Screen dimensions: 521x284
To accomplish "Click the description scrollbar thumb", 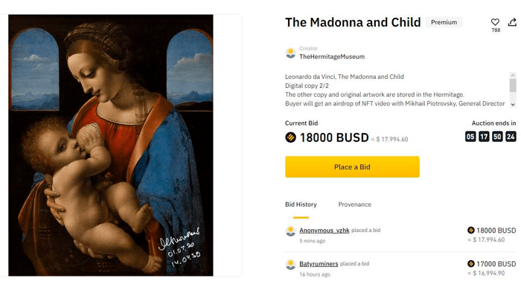I will tap(513, 85).
